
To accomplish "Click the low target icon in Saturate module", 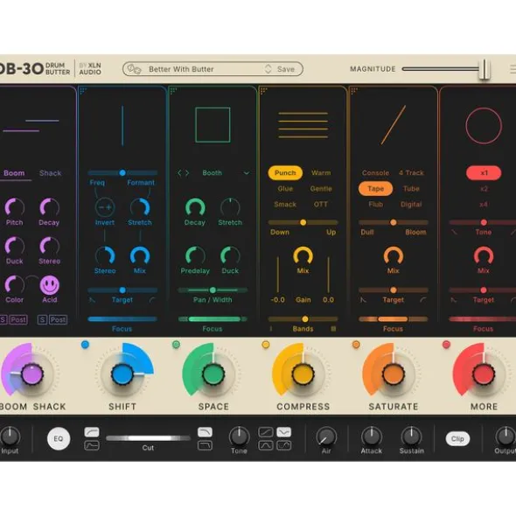I will [x=363, y=300].
